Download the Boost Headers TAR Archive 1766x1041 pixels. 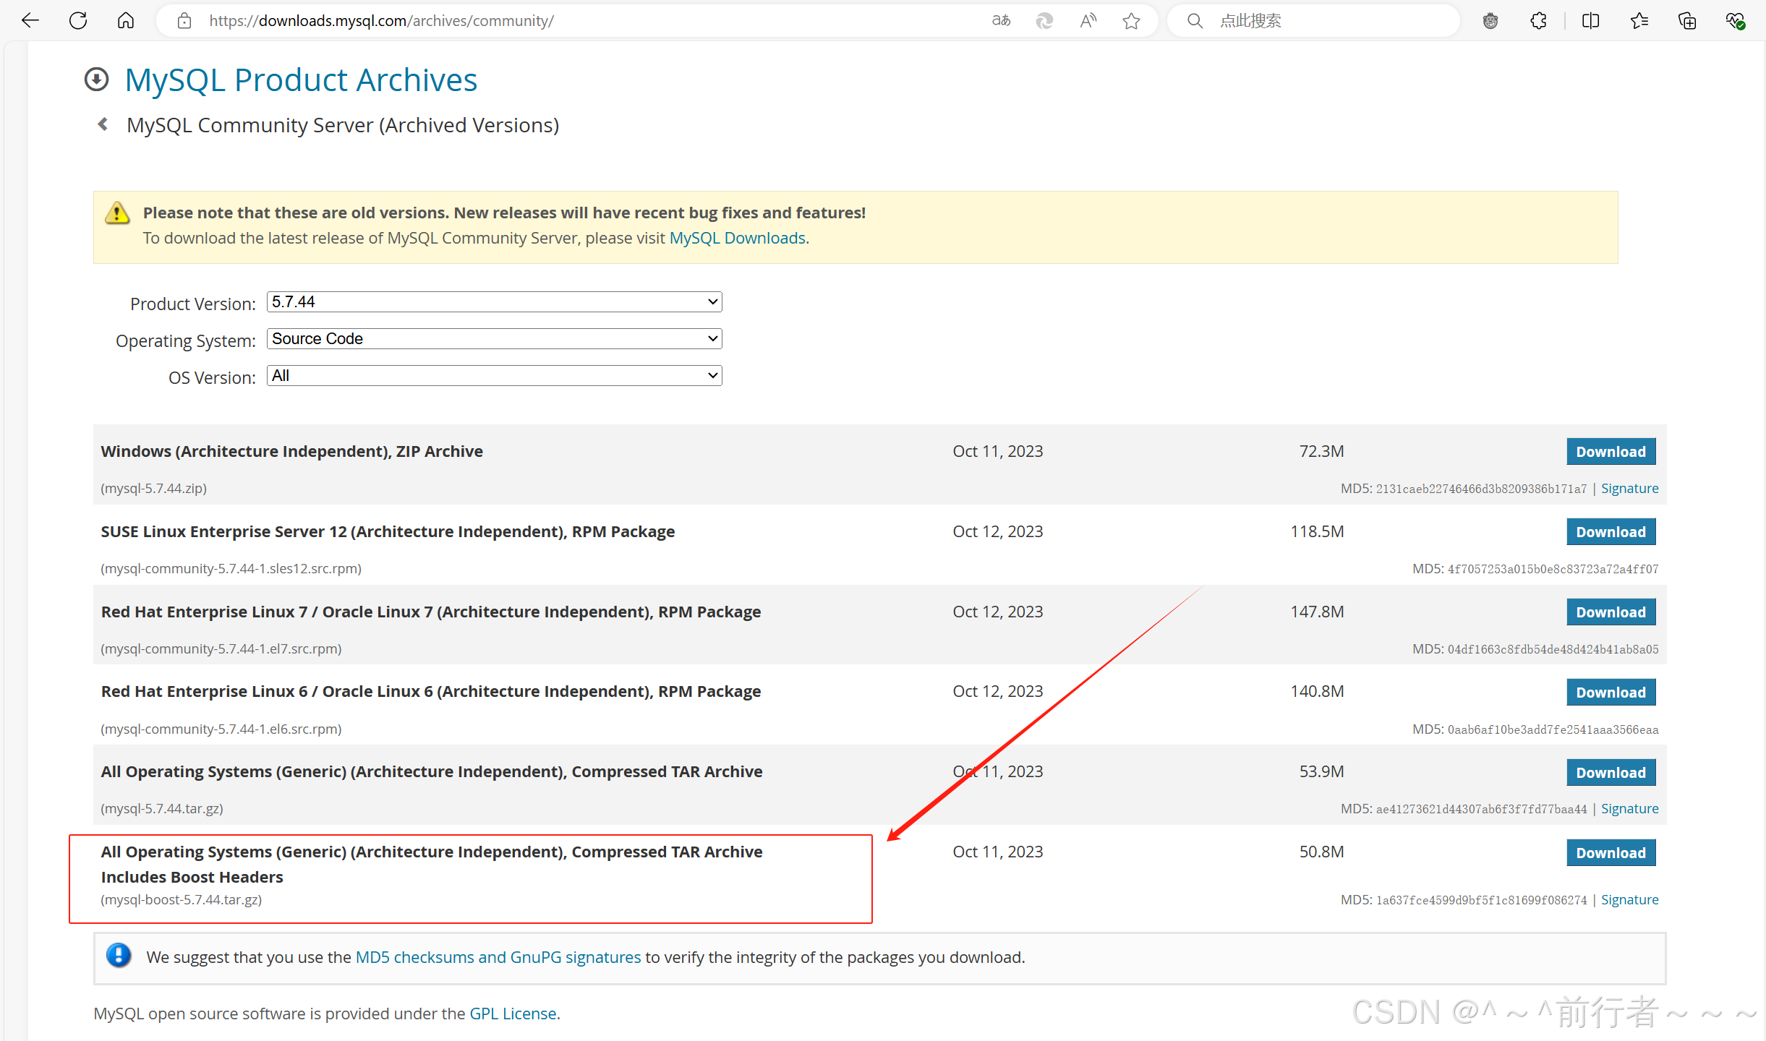coord(1611,853)
